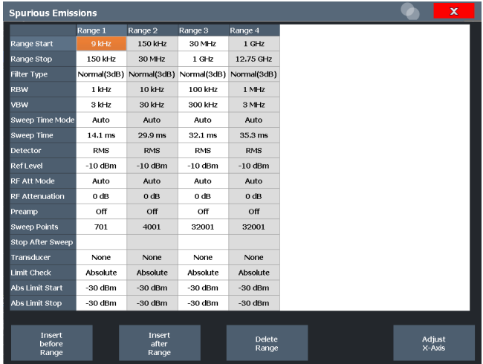This screenshot has height=364, width=483.
Task: Click Range 3 Sweep Time 32.1 ms
Action: tap(203, 135)
